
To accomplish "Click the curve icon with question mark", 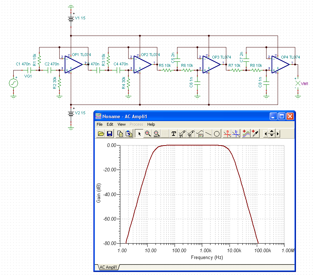I will pyautogui.click(x=191, y=134).
